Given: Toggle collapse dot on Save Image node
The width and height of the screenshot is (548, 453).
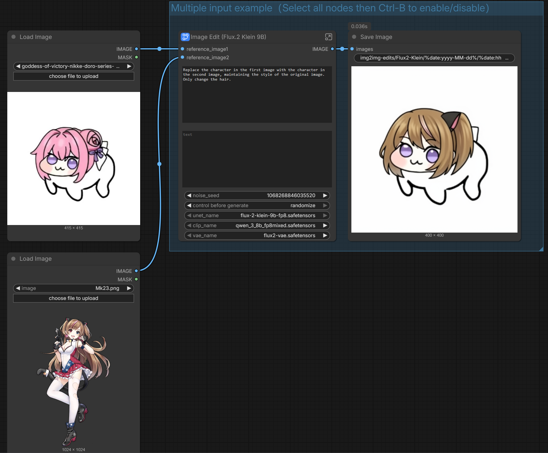Looking at the screenshot, I should click(x=354, y=37).
